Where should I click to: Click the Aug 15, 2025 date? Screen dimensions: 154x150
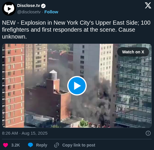point(35,133)
